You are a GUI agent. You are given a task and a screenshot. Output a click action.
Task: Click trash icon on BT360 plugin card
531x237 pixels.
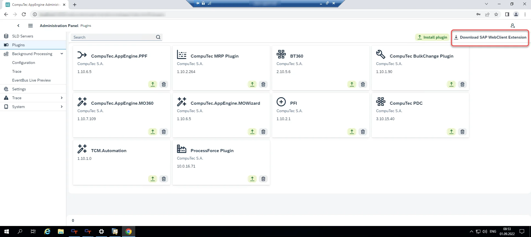click(363, 84)
